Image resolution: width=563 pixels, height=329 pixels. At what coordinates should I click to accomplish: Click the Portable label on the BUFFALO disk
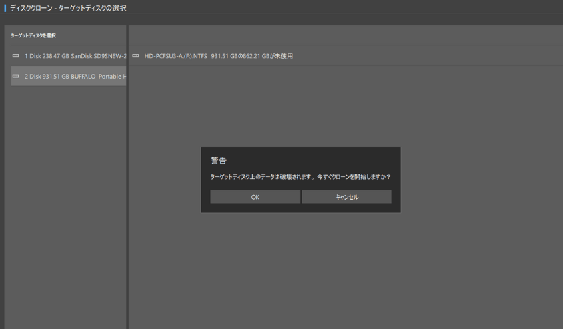(x=110, y=77)
